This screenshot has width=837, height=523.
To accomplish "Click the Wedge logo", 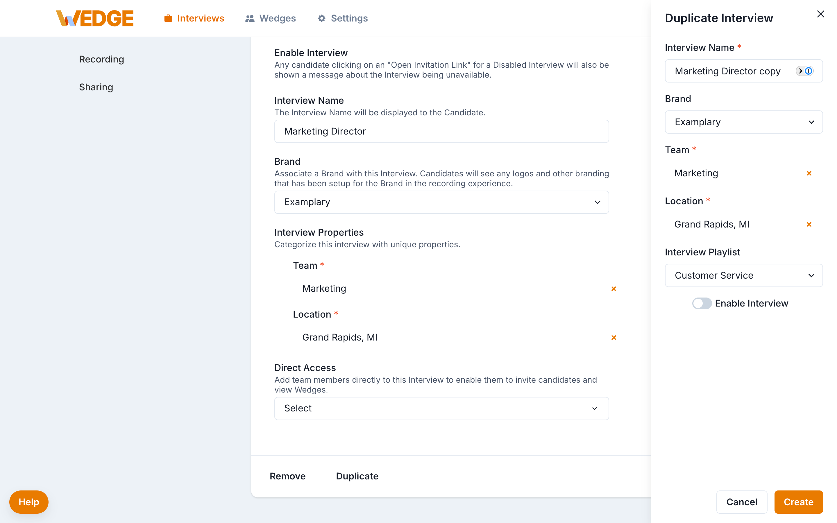I will (x=95, y=18).
